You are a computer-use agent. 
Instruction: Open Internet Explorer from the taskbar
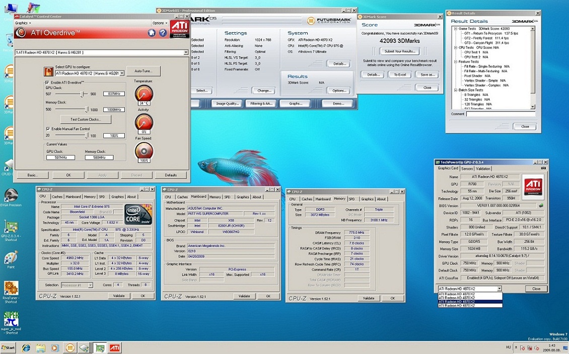click(26, 348)
